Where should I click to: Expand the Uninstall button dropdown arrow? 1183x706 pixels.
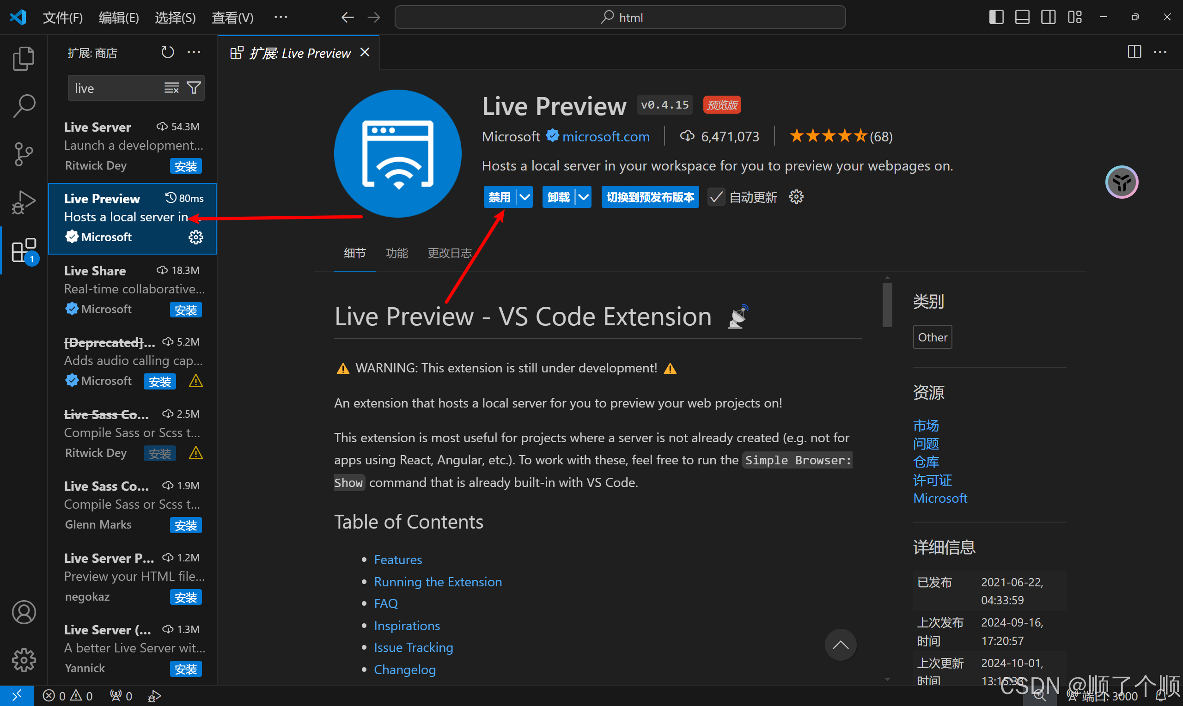[583, 197]
